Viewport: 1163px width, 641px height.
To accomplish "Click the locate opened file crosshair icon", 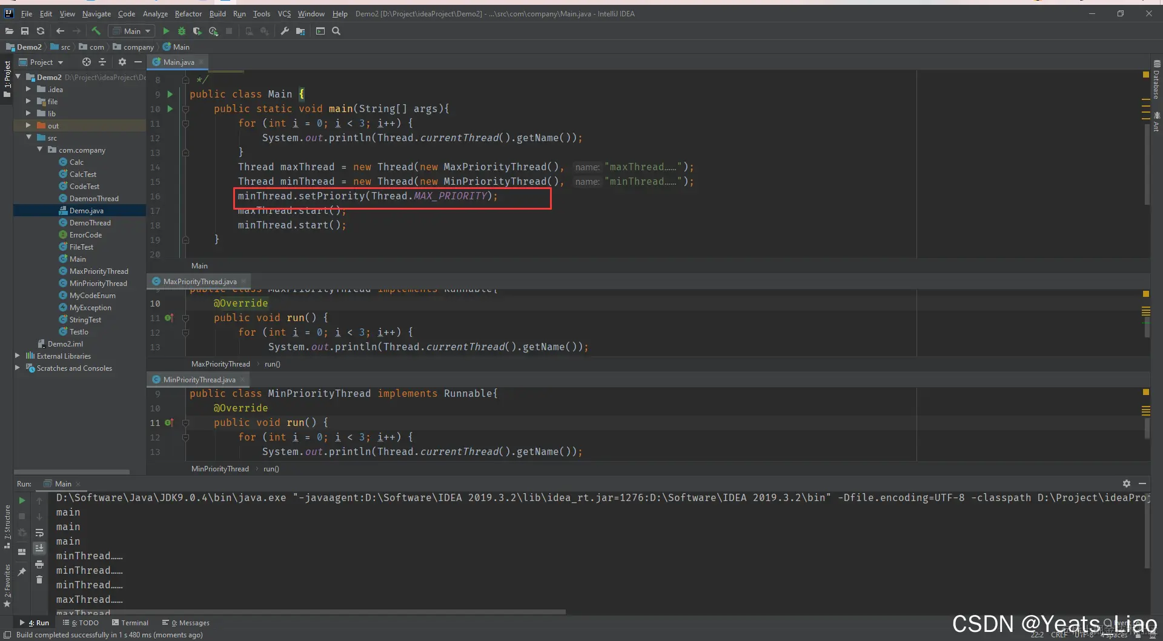I will point(87,62).
